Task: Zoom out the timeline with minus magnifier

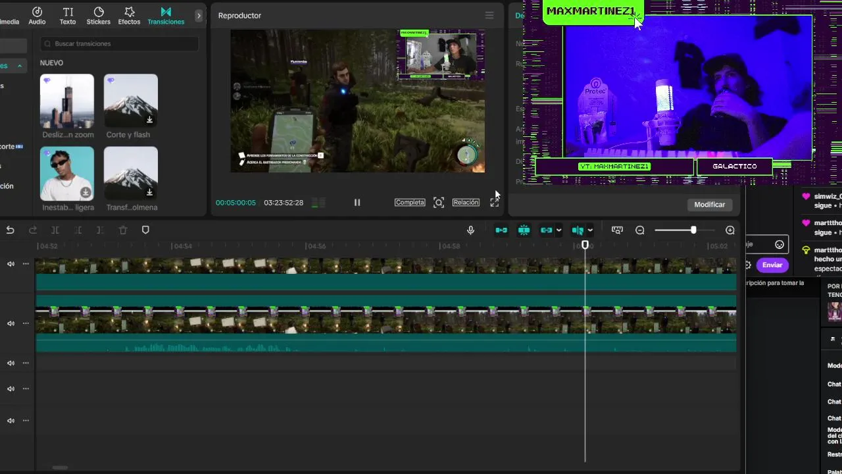Action: coord(639,230)
